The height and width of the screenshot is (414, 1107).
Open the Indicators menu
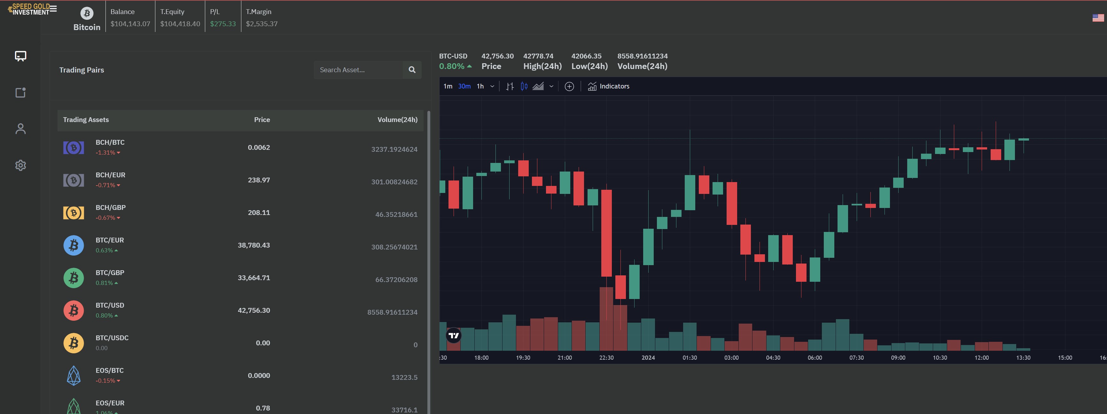(x=608, y=86)
